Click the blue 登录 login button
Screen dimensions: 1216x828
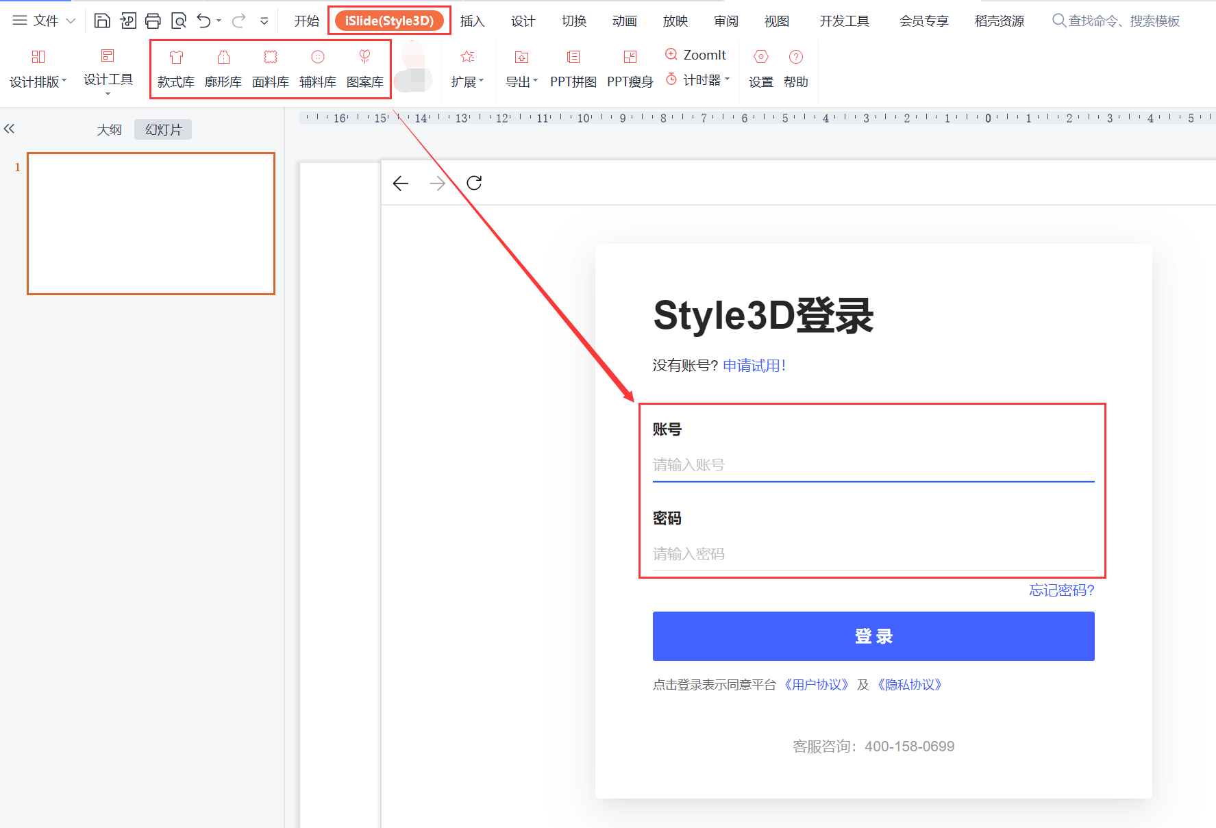click(873, 636)
